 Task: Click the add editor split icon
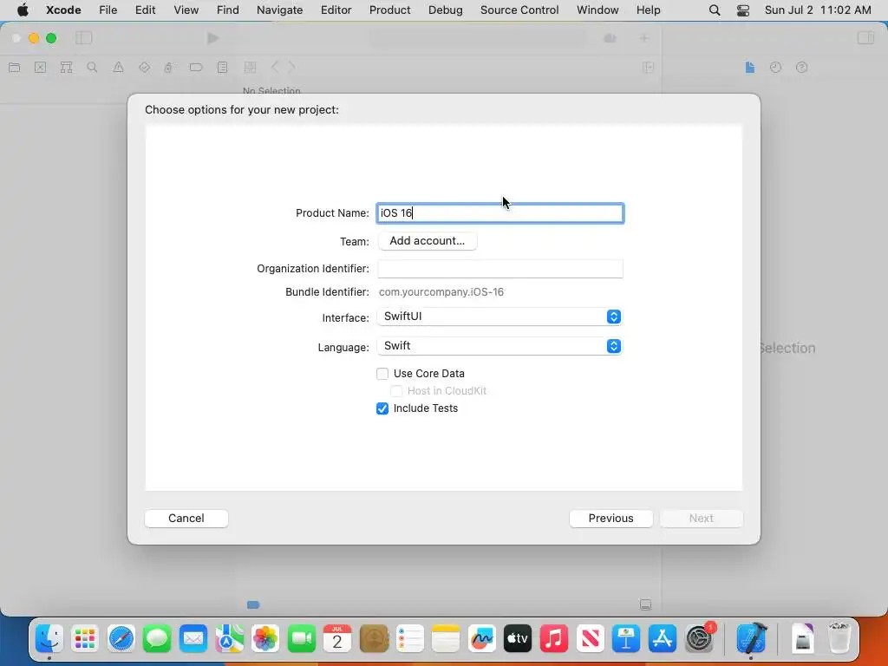pos(649,68)
